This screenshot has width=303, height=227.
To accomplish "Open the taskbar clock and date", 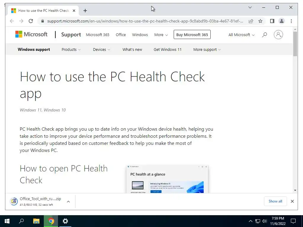I will tap(278, 221).
